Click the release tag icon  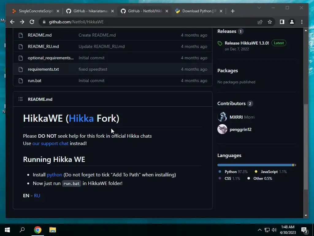[x=220, y=43]
